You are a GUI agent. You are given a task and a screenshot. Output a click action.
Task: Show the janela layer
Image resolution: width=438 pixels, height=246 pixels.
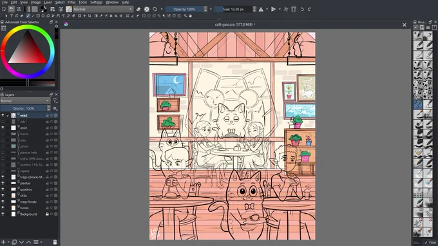3,146
